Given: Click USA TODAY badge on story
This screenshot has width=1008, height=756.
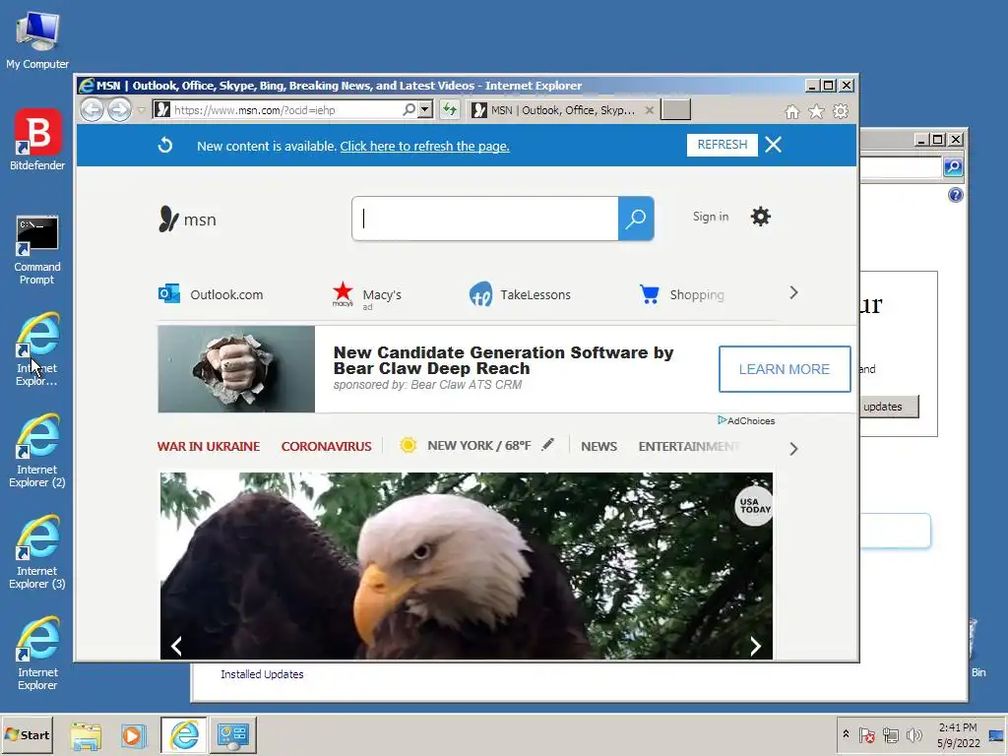Looking at the screenshot, I should coord(754,506).
